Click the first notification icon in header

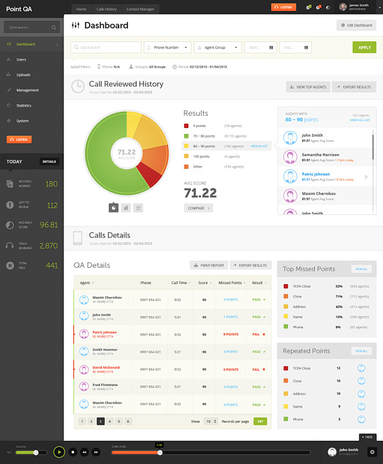point(308,8)
